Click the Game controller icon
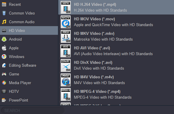 click(x=4, y=74)
